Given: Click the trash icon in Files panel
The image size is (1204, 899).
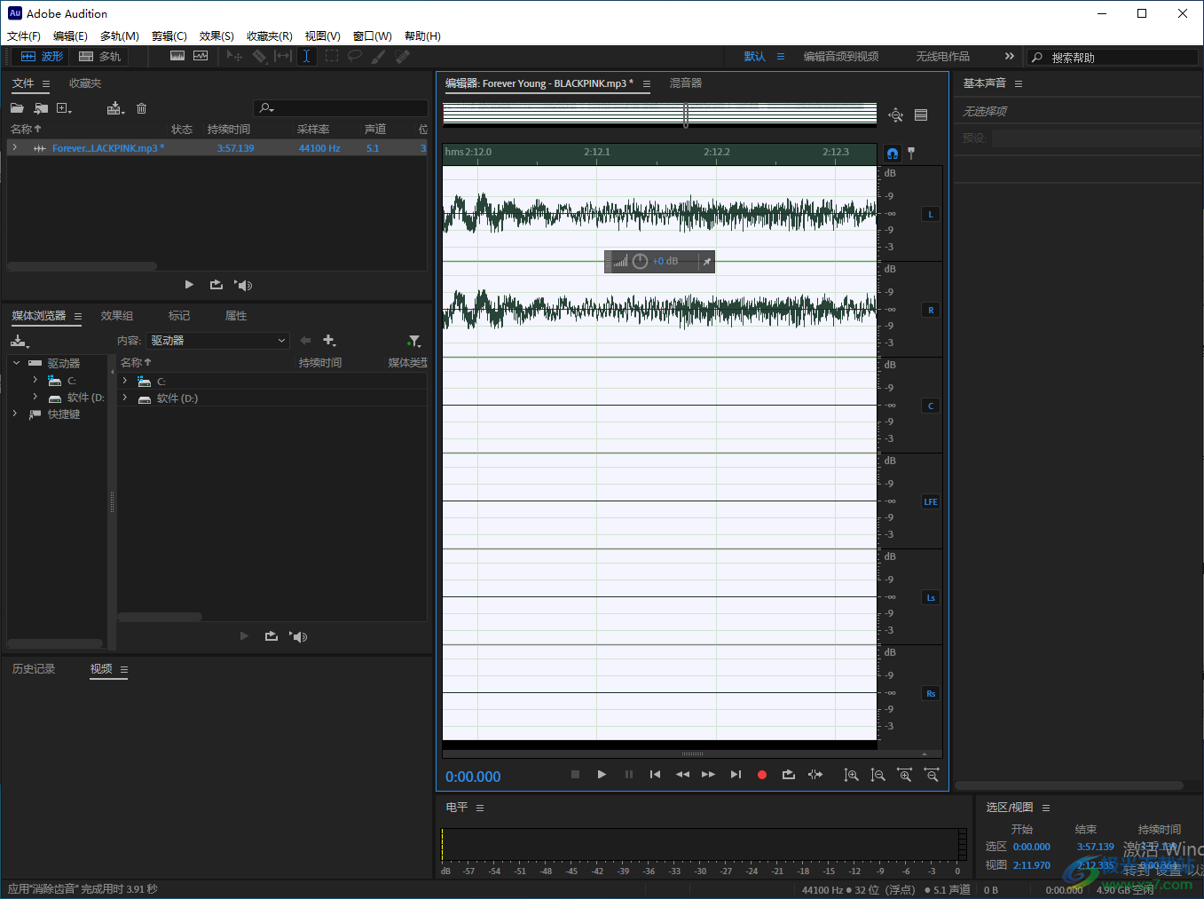Looking at the screenshot, I should pyautogui.click(x=141, y=108).
